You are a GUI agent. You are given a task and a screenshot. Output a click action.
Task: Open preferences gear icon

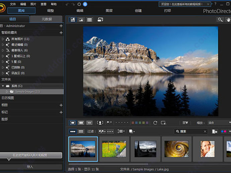point(79,4)
